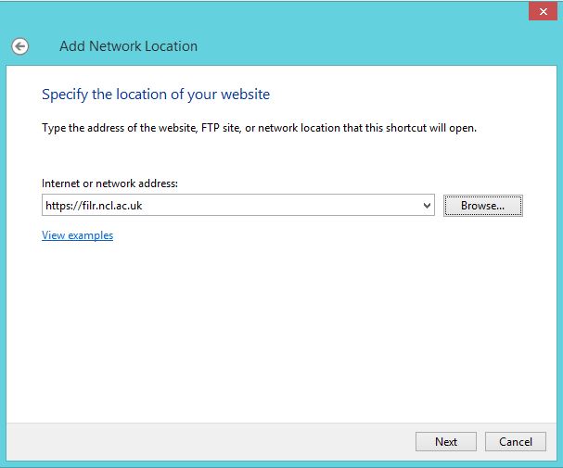Image resolution: width=563 pixels, height=468 pixels.
Task: Click the 'Internet or network address:' label
Action: tap(109, 183)
